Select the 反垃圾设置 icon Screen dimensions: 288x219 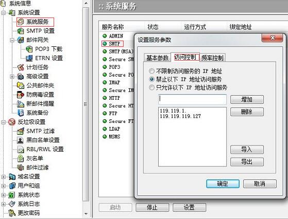tap(12, 122)
